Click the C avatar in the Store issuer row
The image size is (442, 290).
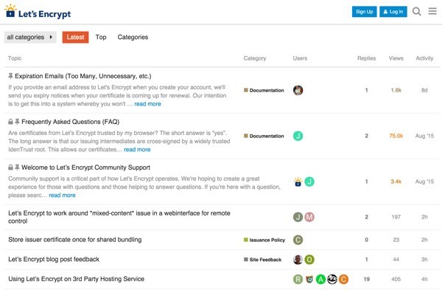pos(298,240)
